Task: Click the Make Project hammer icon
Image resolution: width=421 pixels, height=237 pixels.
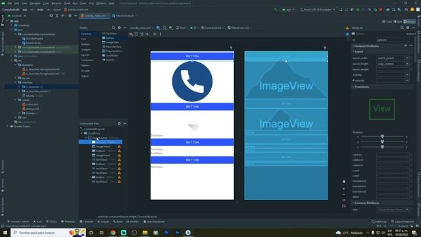Action: coord(276,9)
